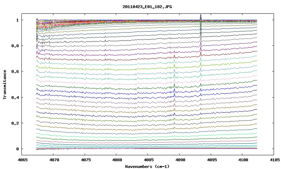Click the Wavenumbers (cm-1) x-axis label

[147, 167]
